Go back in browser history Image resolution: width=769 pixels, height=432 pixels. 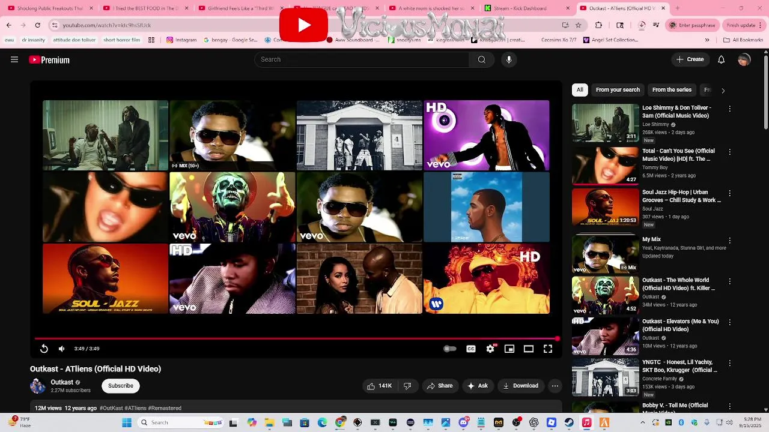click(8, 25)
